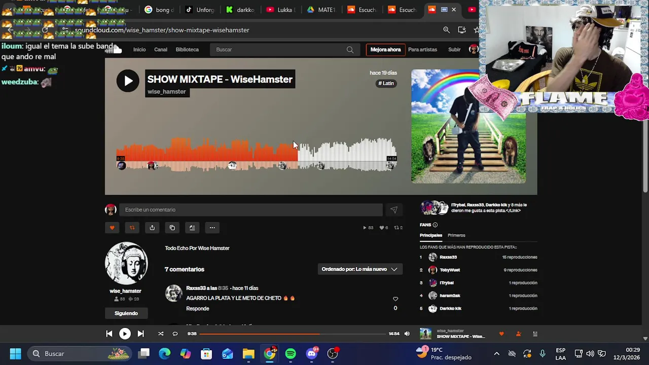This screenshot has height=365, width=649.
Task: Open Microsoft Store from the taskbar
Action: [206, 353]
